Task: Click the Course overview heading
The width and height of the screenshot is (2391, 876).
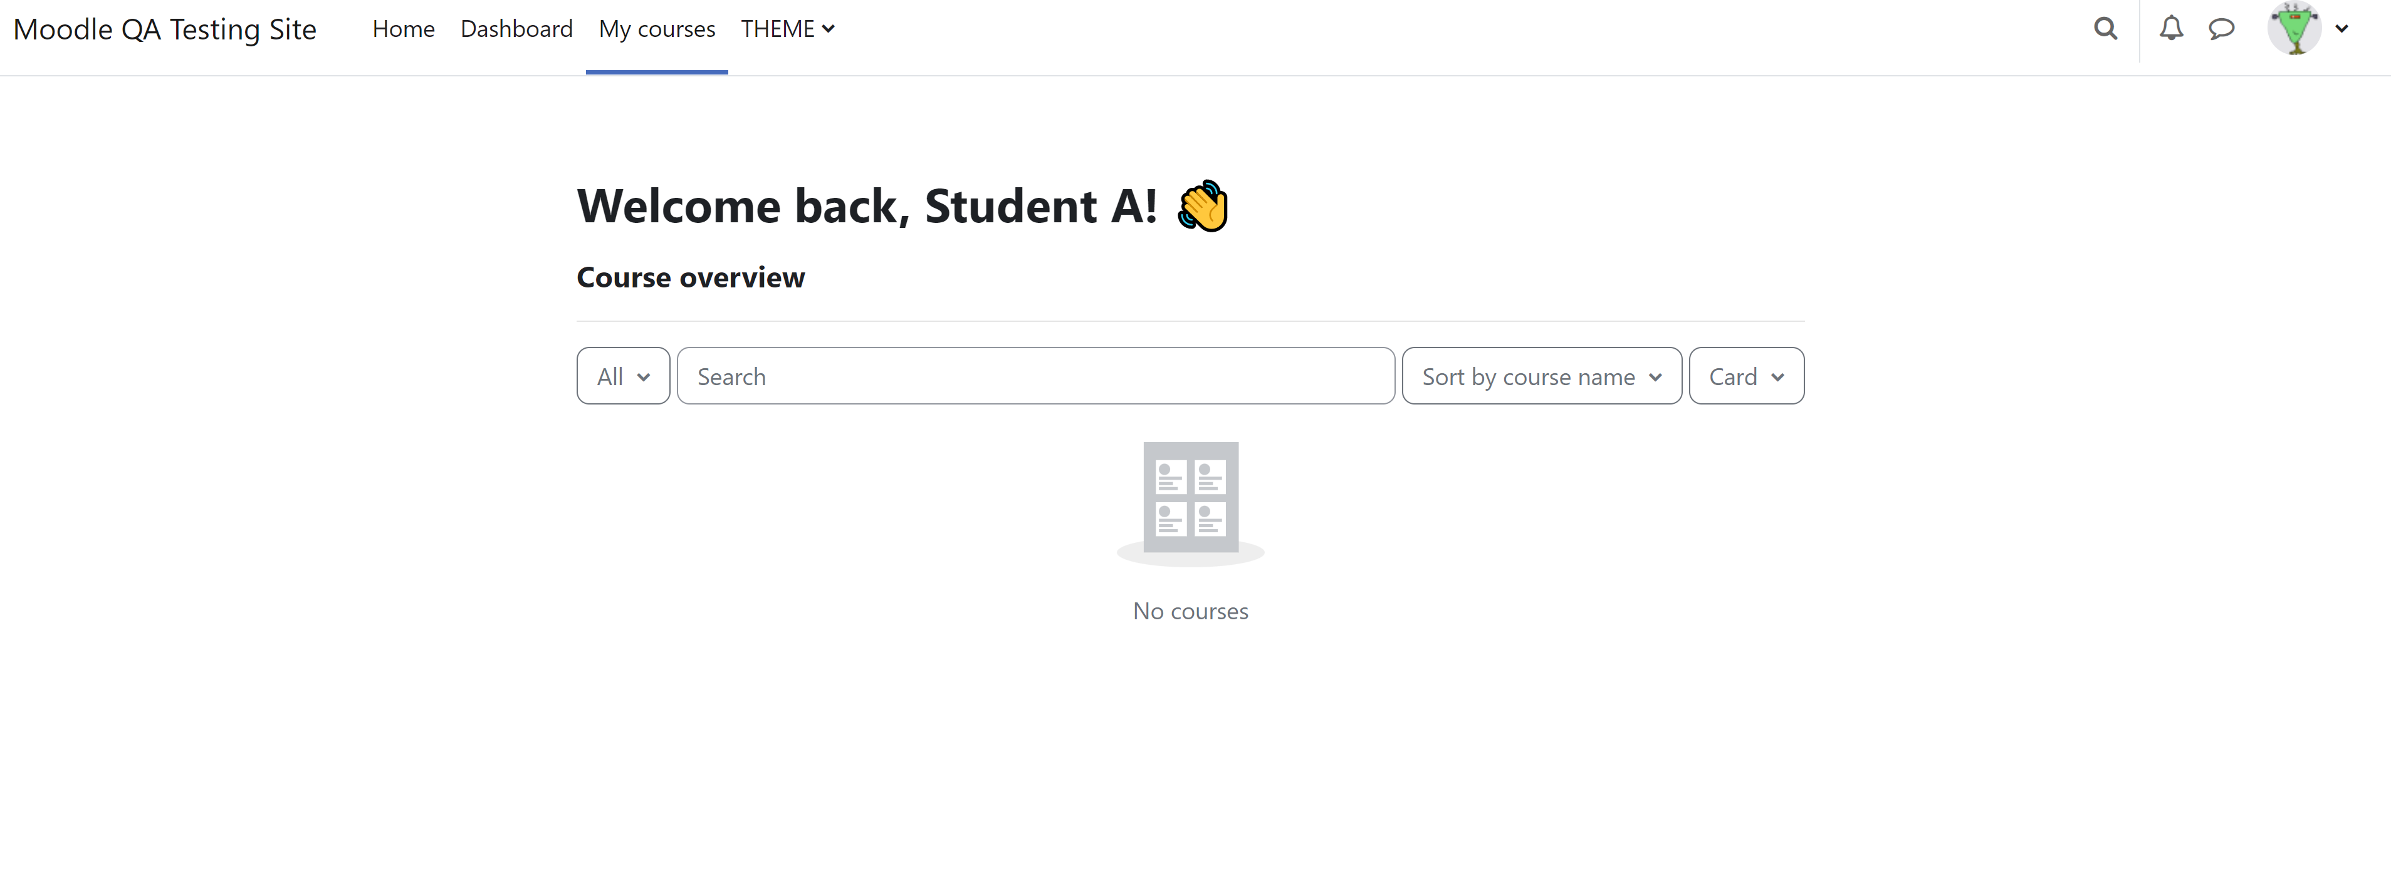Action: (691, 277)
